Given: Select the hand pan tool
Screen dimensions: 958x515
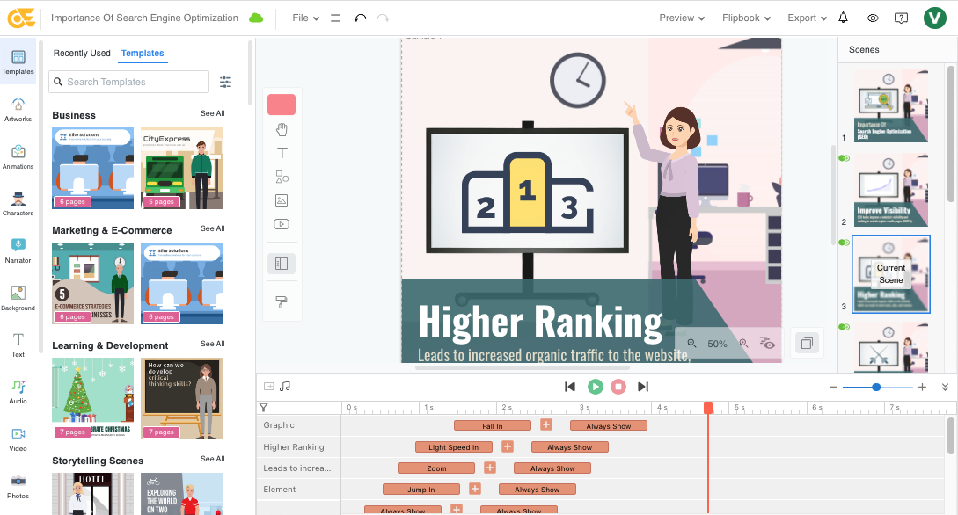Looking at the screenshot, I should tap(282, 130).
